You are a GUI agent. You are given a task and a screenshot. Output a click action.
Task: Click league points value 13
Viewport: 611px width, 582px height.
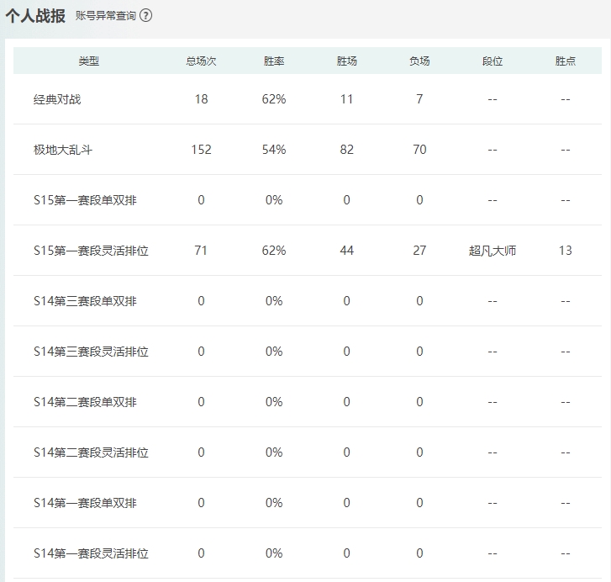(x=565, y=251)
